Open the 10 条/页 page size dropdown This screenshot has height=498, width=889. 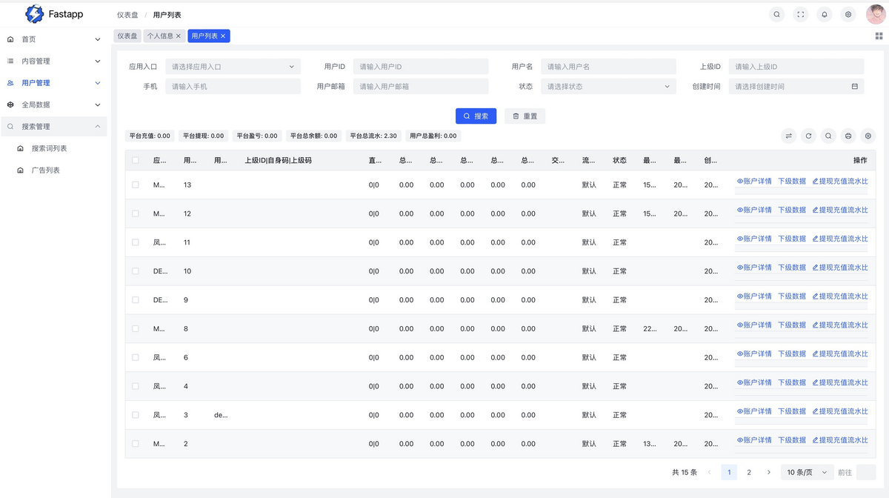[x=808, y=472]
